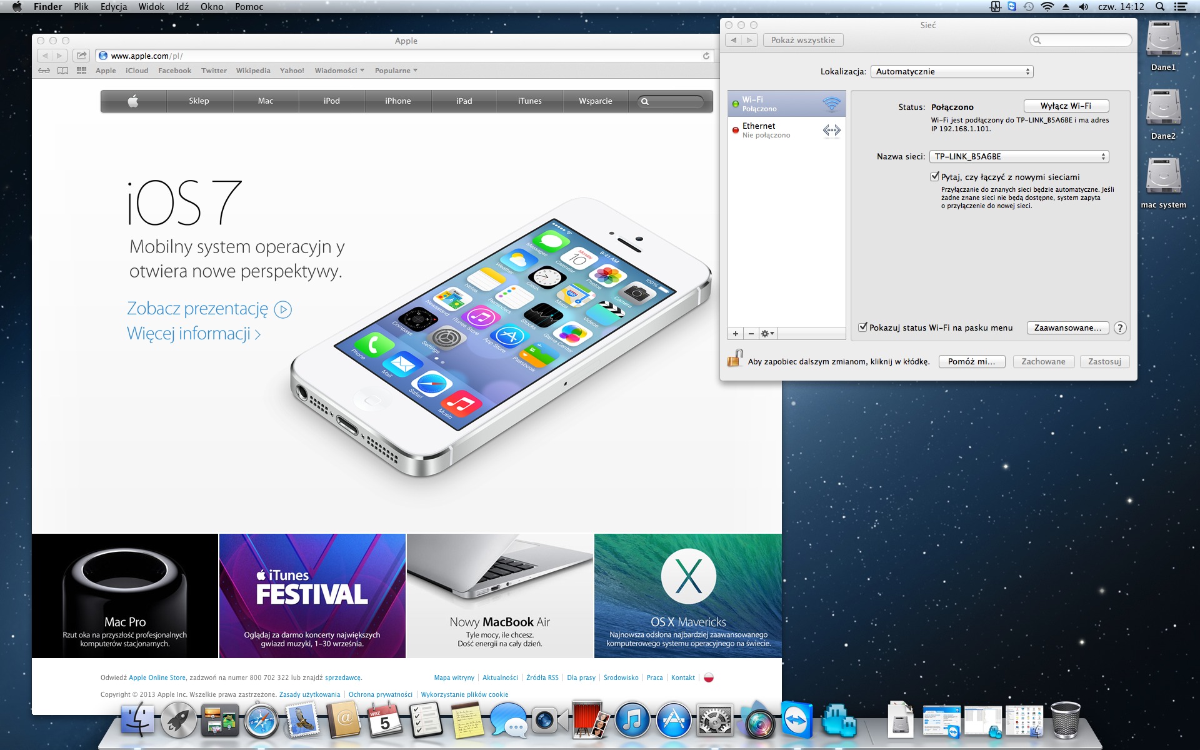Open App Store icon in Dock
Image resolution: width=1200 pixels, height=750 pixels.
(674, 721)
